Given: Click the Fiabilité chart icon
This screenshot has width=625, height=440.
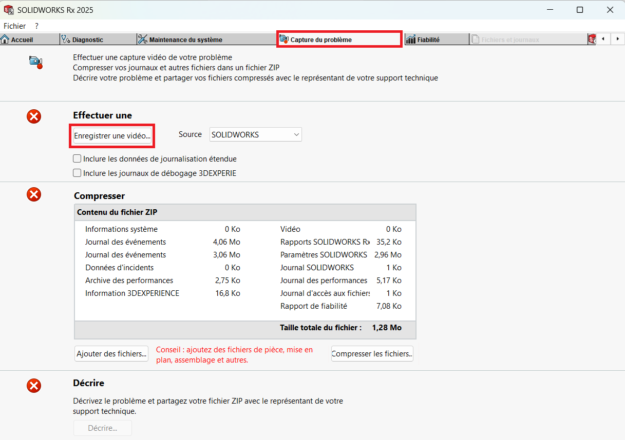Looking at the screenshot, I should [410, 39].
